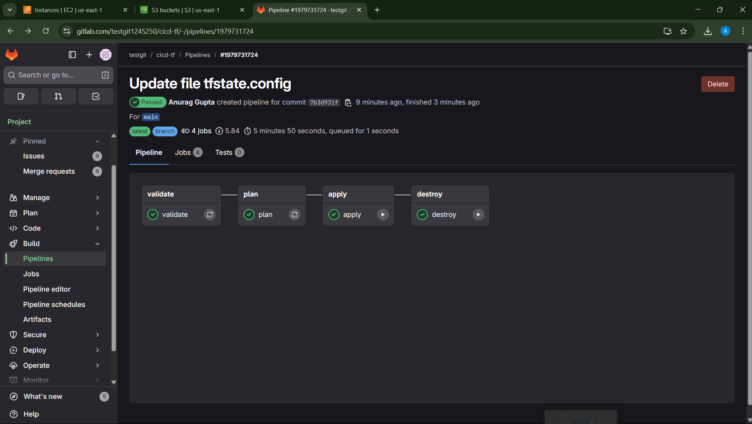Click the red Delete pipeline button

click(717, 84)
